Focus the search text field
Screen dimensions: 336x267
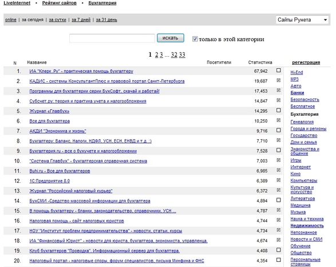click(112, 38)
